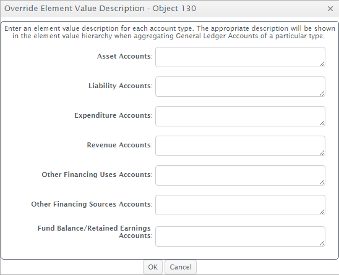Click the Other Financing Sources resize grip
The width and height of the screenshot is (339, 275).
coord(322,211)
